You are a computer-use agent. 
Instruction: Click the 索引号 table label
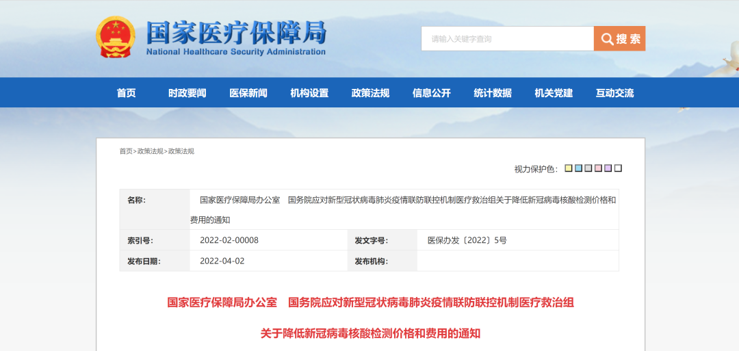pos(140,241)
